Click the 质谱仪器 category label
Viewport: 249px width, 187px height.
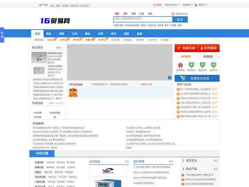39,167
